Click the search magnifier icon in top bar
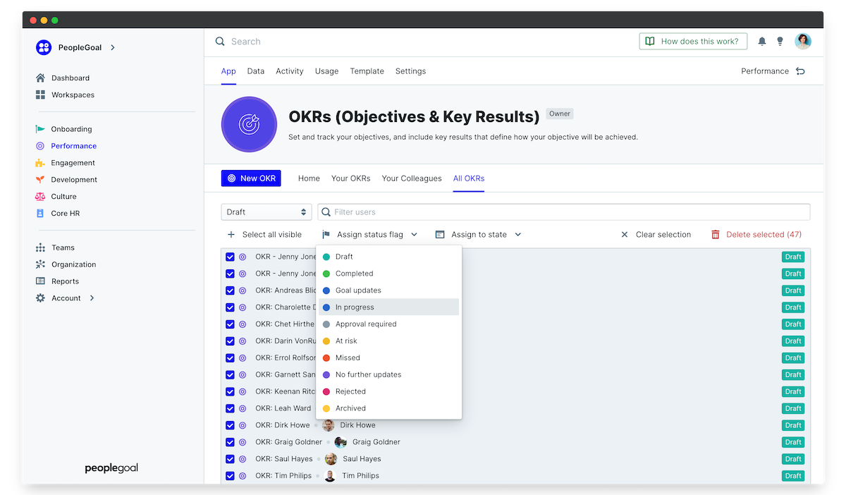 pyautogui.click(x=221, y=42)
